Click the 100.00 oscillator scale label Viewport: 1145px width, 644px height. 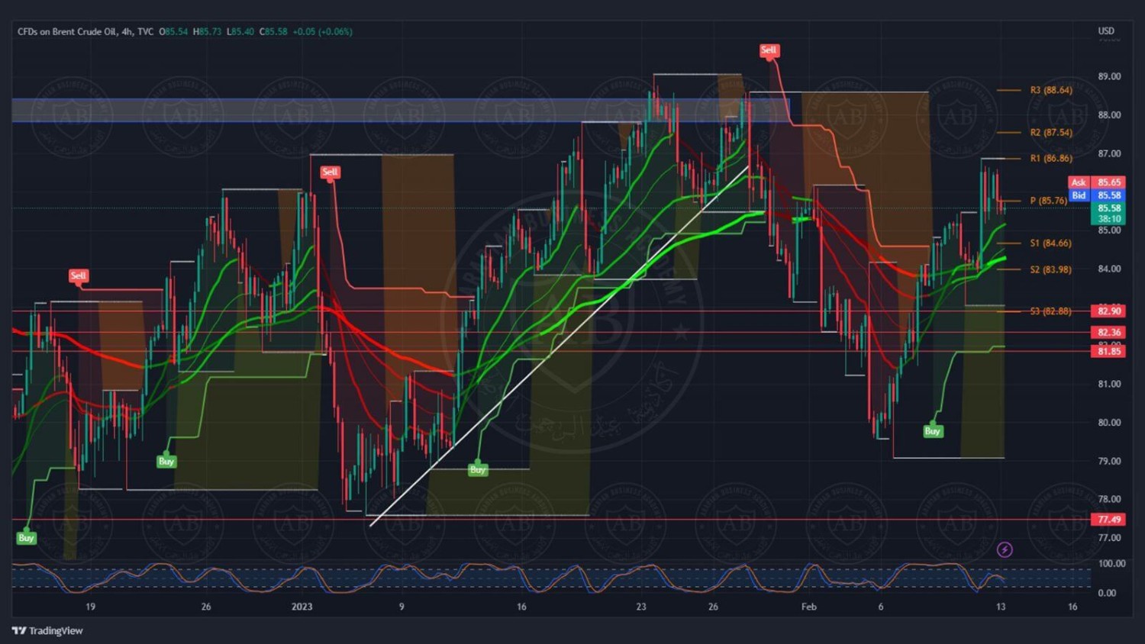click(1111, 564)
